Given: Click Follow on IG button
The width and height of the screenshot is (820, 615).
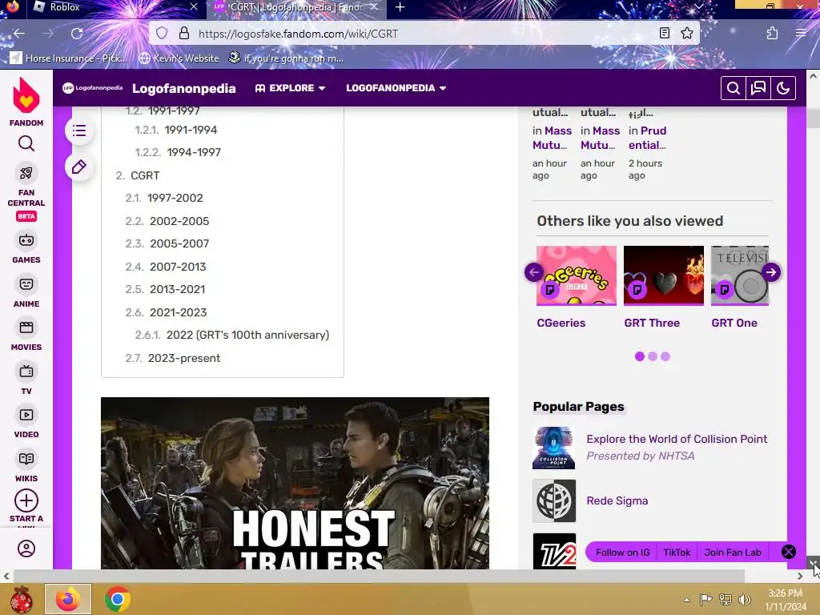Looking at the screenshot, I should (x=622, y=553).
